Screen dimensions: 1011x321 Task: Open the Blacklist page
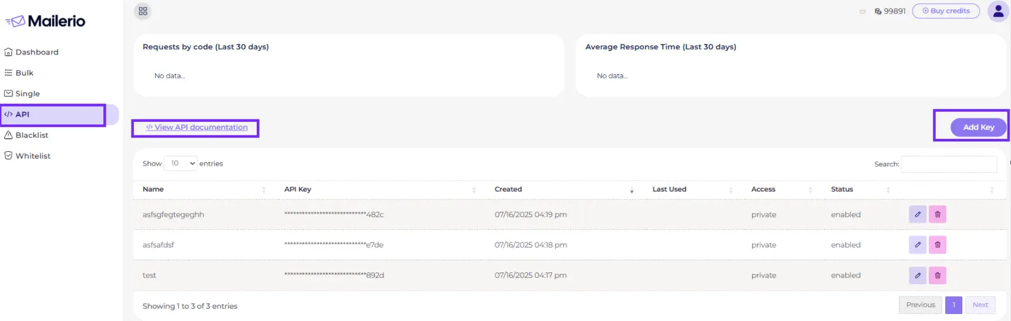[x=32, y=135]
